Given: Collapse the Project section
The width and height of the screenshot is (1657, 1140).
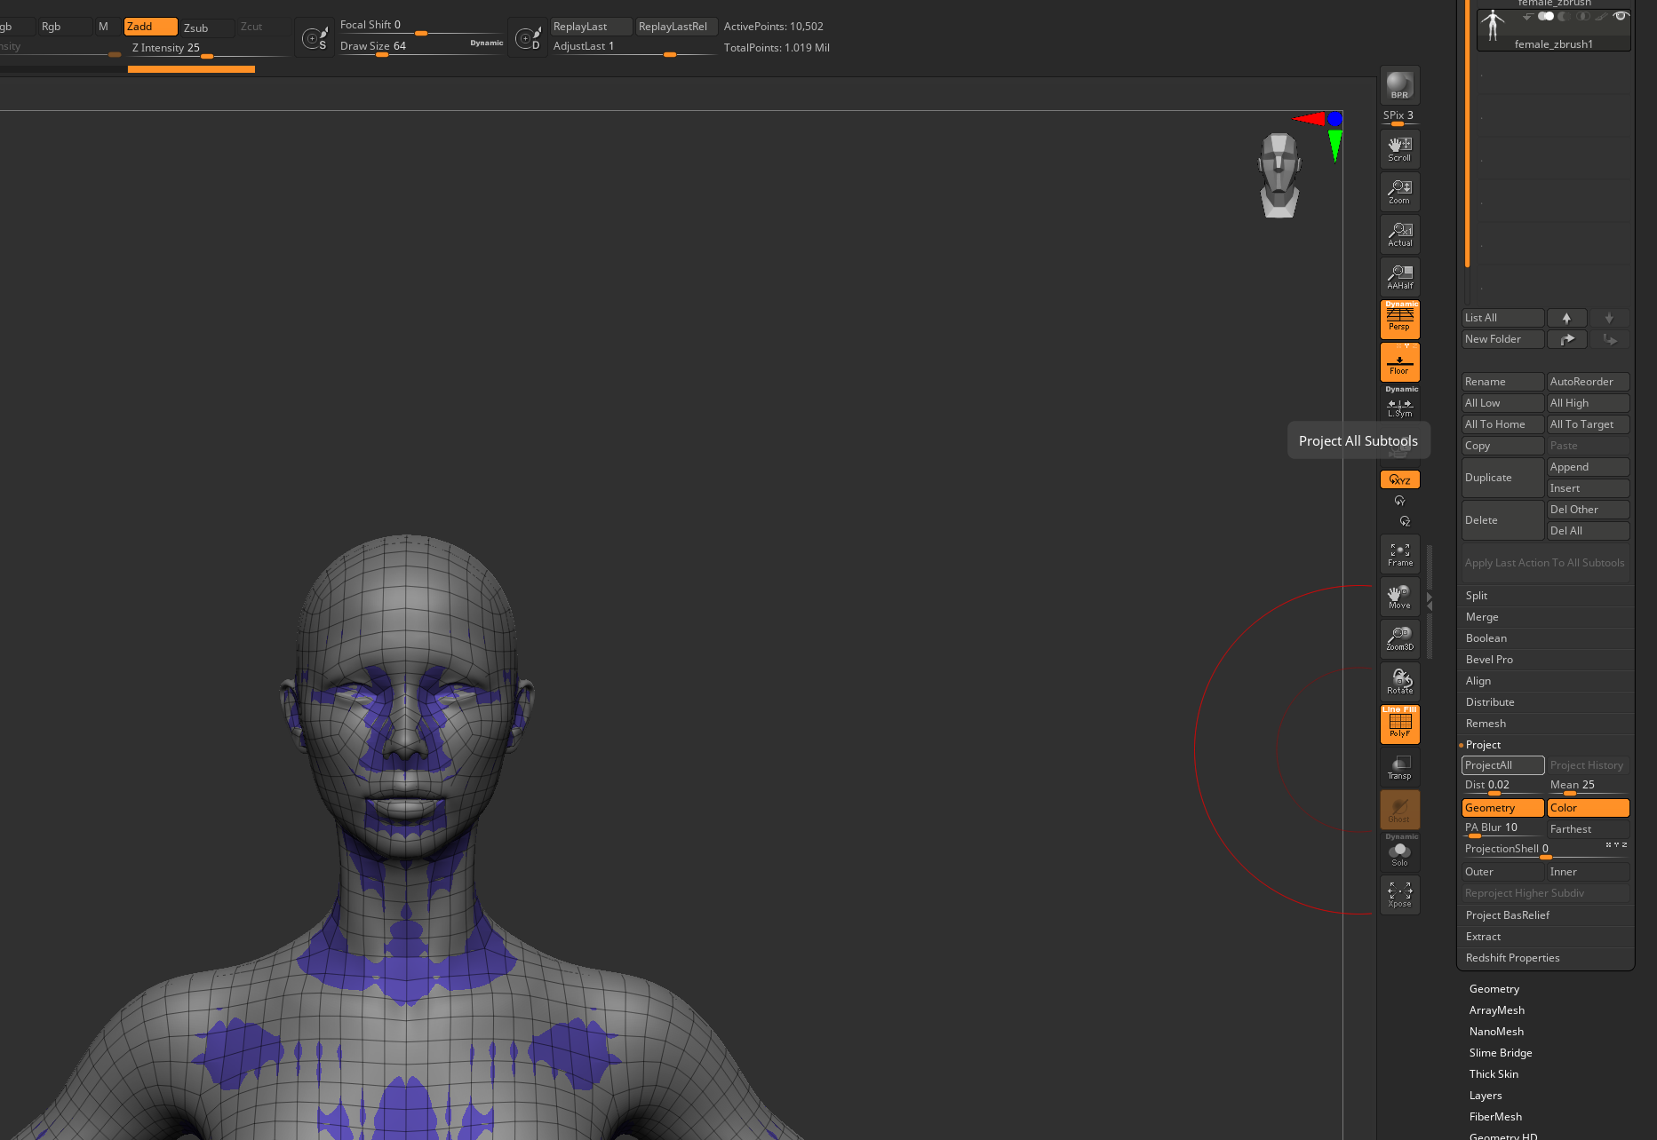Looking at the screenshot, I should click(1483, 745).
